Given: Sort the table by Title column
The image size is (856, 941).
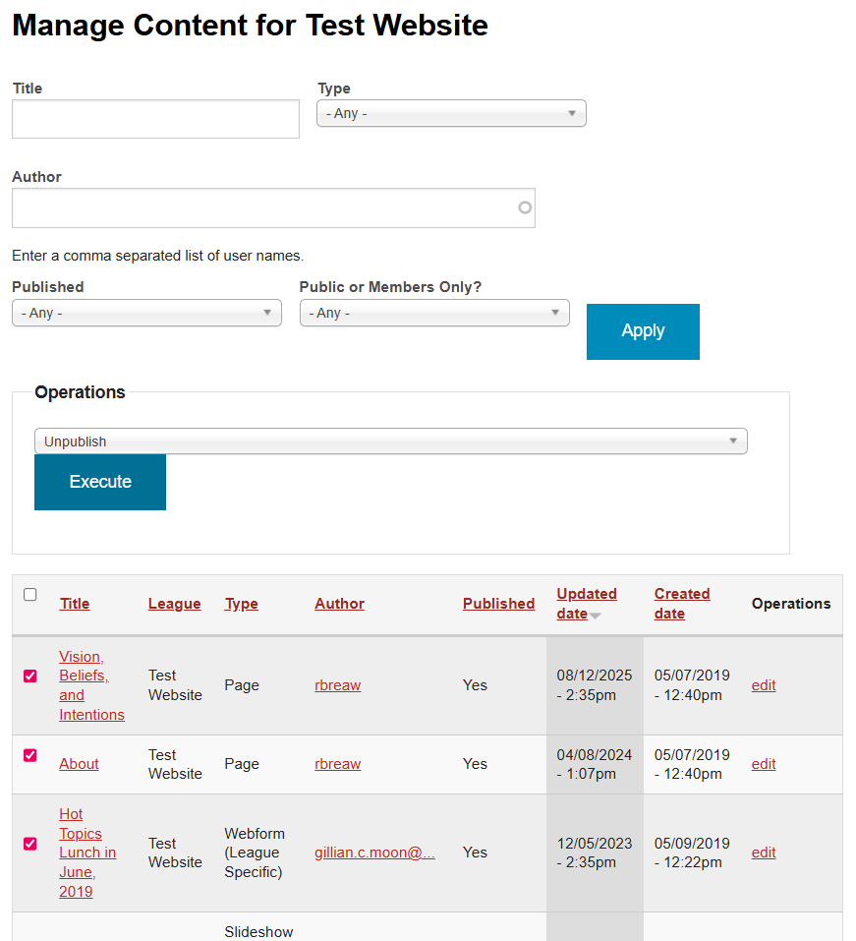Looking at the screenshot, I should [x=74, y=603].
